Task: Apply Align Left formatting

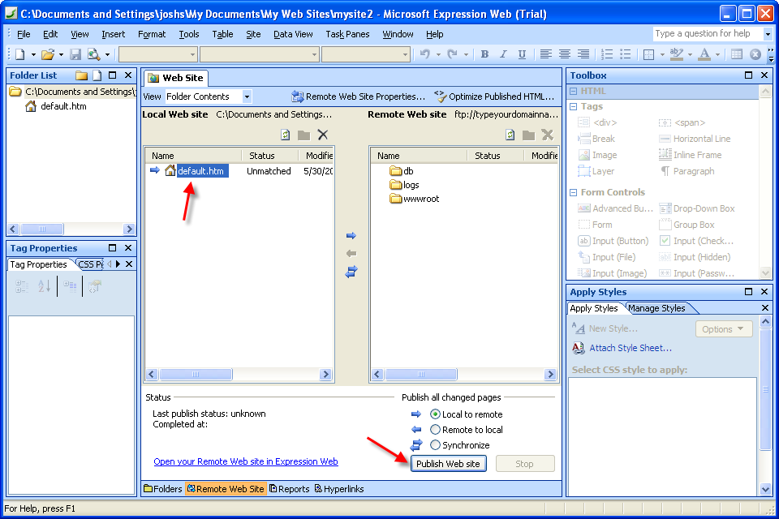Action: coord(546,54)
